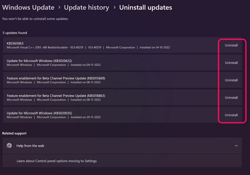Select the KB2565063 title text
The image size is (250, 175).
click(15, 43)
